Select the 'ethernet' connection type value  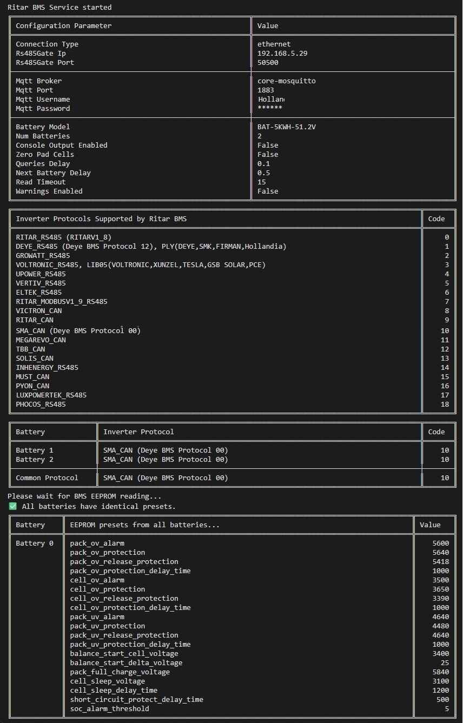pyautogui.click(x=274, y=44)
